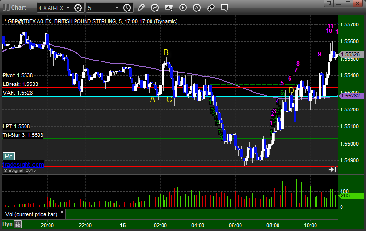This screenshot has width=366, height=231.
Task: Click the 08:00 time axis label
Action: 273,225
